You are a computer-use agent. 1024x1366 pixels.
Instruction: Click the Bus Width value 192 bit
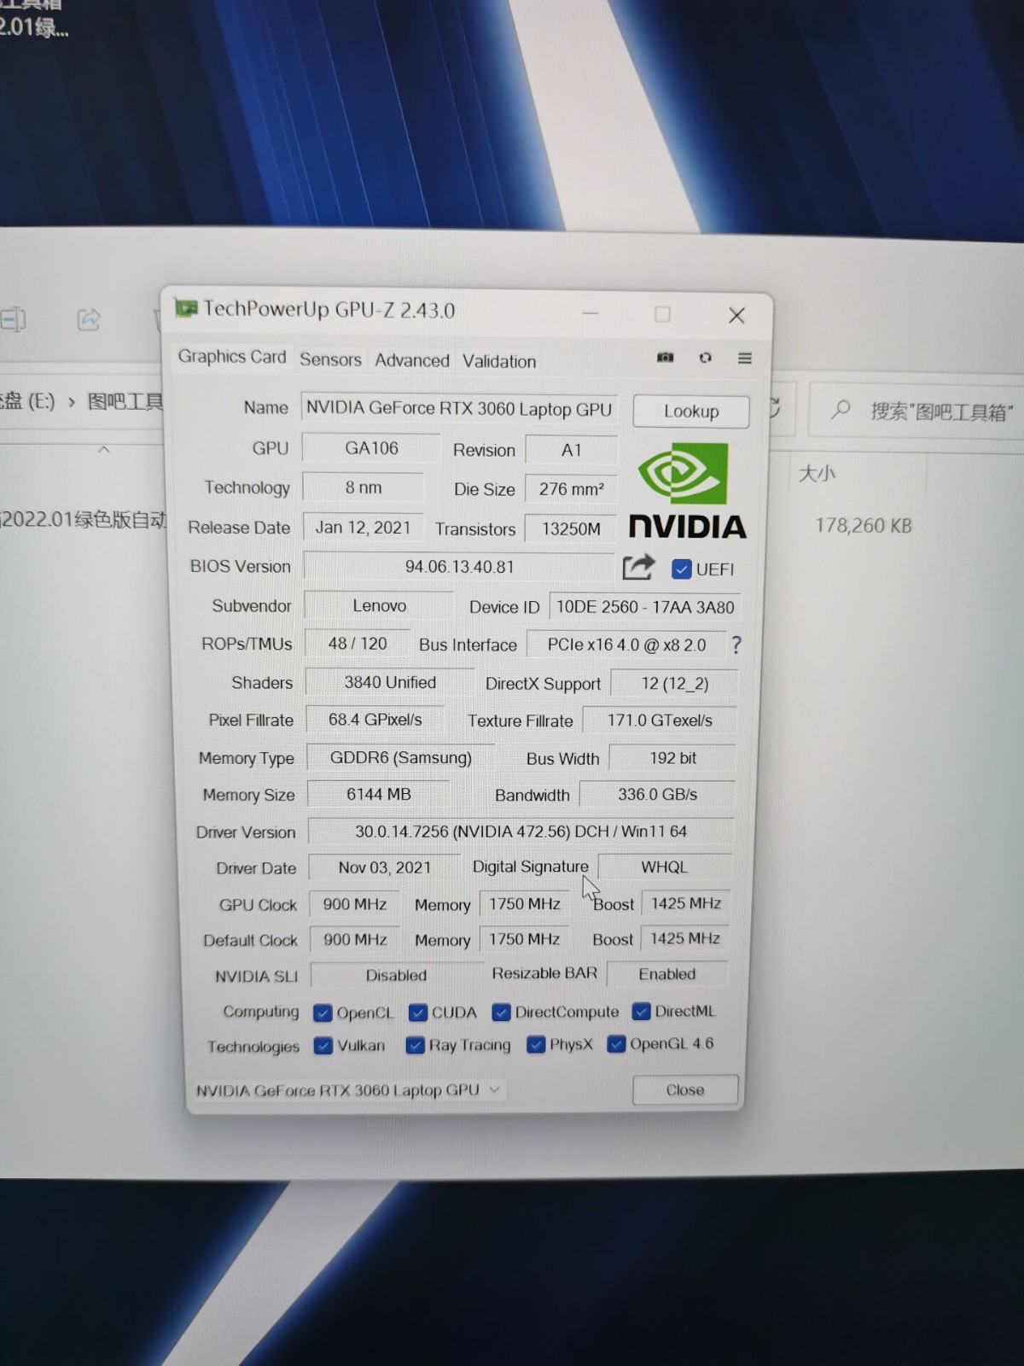[x=672, y=758]
